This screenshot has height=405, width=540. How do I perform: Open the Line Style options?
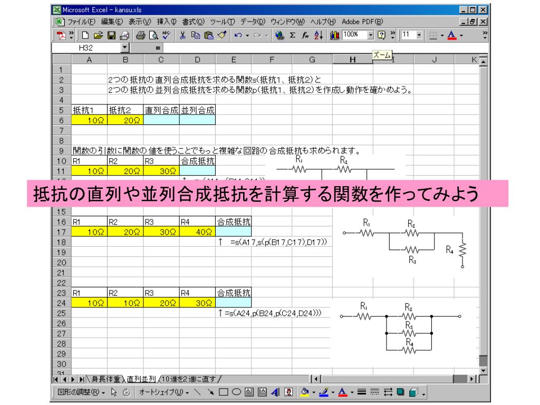click(x=362, y=392)
